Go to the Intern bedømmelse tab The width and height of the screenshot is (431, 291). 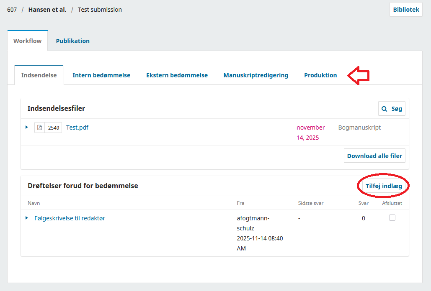click(x=101, y=75)
